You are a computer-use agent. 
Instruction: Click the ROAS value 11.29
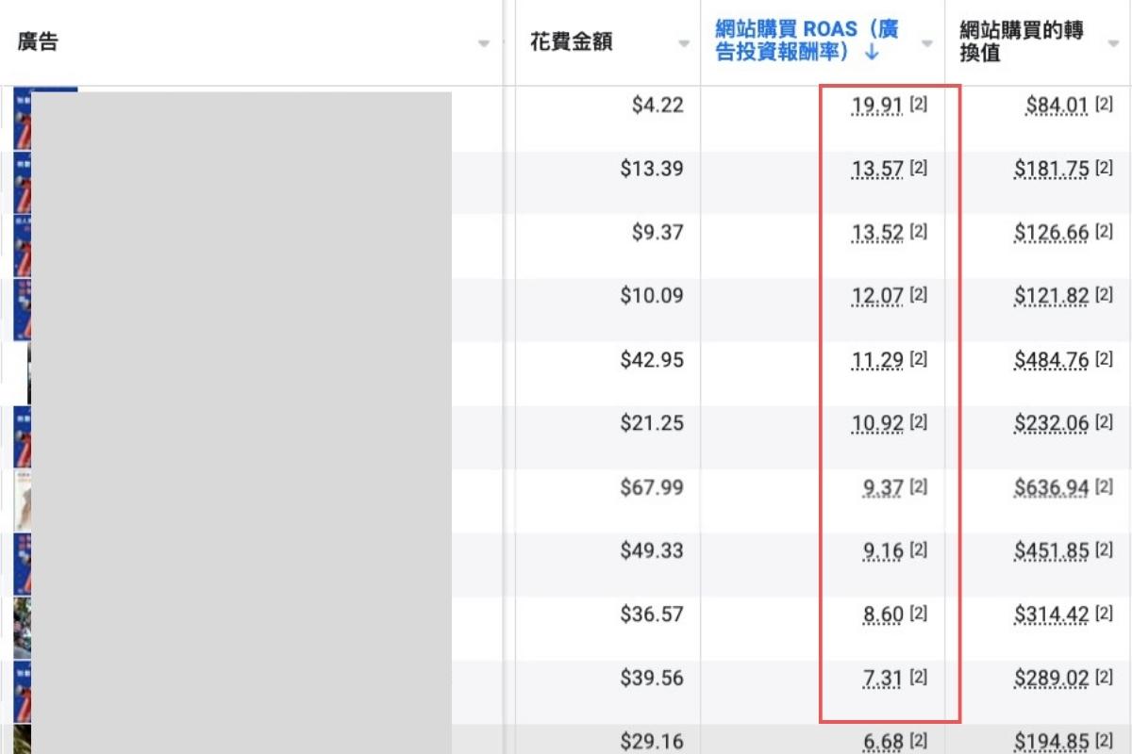[x=877, y=360]
